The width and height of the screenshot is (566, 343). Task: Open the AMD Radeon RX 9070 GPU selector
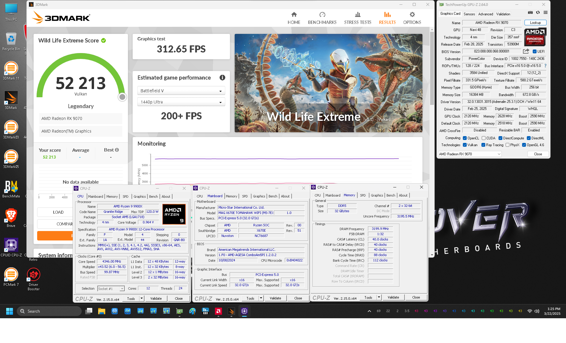tap(470, 154)
